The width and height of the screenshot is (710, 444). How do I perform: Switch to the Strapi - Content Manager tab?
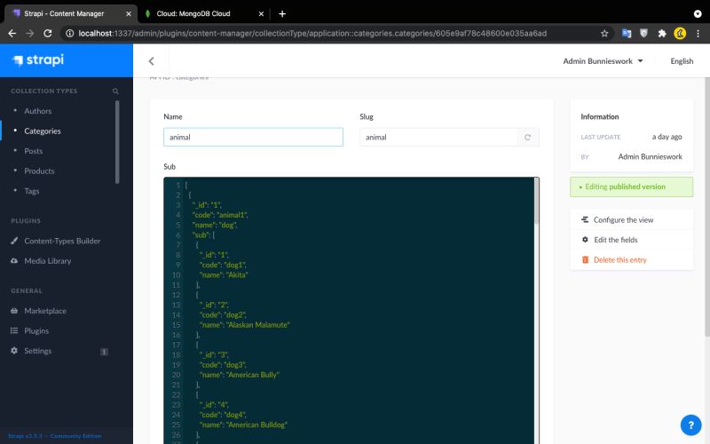click(71, 13)
